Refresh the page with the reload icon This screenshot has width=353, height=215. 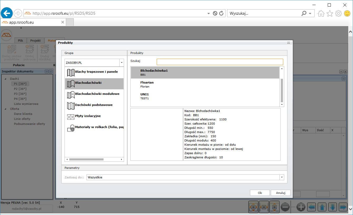click(x=221, y=13)
